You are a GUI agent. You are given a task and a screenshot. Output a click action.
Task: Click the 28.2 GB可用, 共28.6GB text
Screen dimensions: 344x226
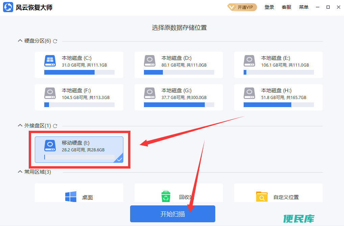coord(83,150)
